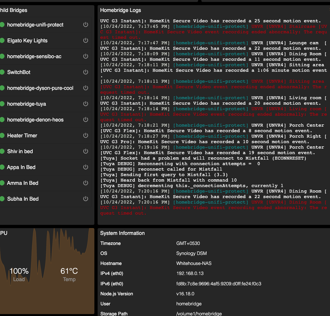Restart the homebridge-tuya child bridge
The width and height of the screenshot is (330, 316).
pyautogui.click(x=85, y=104)
